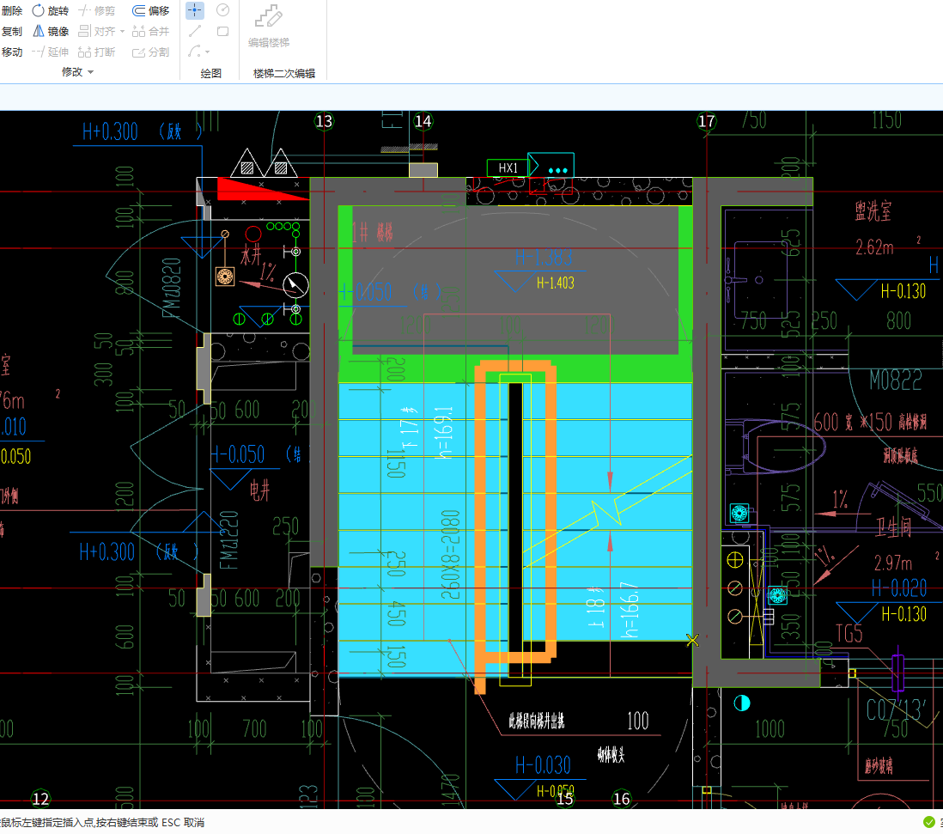Click the Delete (删除) button
This screenshot has height=834, width=943.
click(x=12, y=10)
